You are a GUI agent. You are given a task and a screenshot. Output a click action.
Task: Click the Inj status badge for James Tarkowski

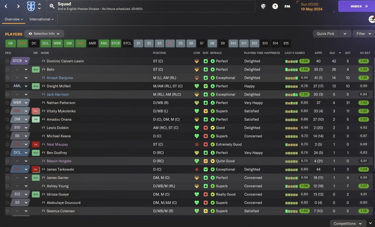tap(36, 169)
